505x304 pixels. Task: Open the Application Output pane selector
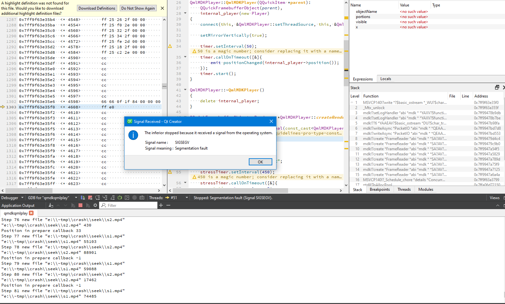pos(18,205)
